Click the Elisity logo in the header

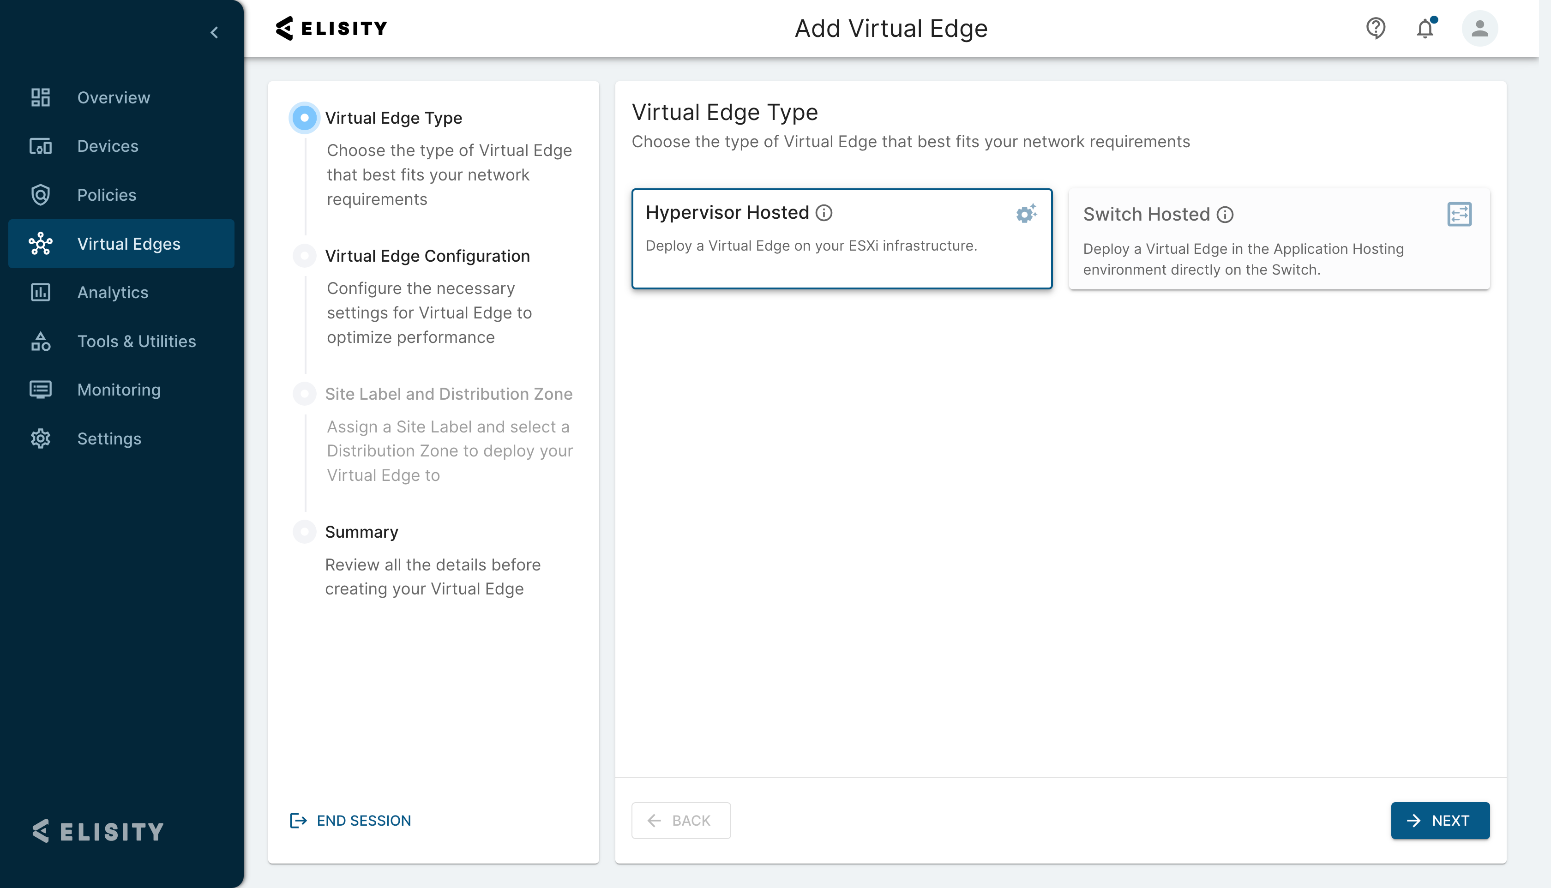[331, 28]
